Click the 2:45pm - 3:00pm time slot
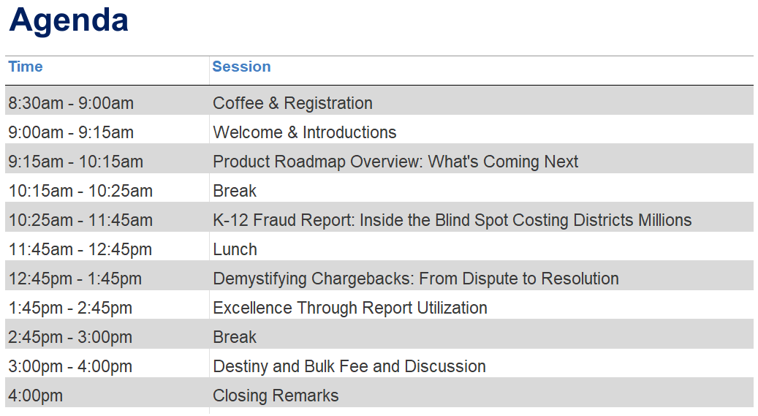Image resolution: width=758 pixels, height=416 pixels. coord(70,337)
